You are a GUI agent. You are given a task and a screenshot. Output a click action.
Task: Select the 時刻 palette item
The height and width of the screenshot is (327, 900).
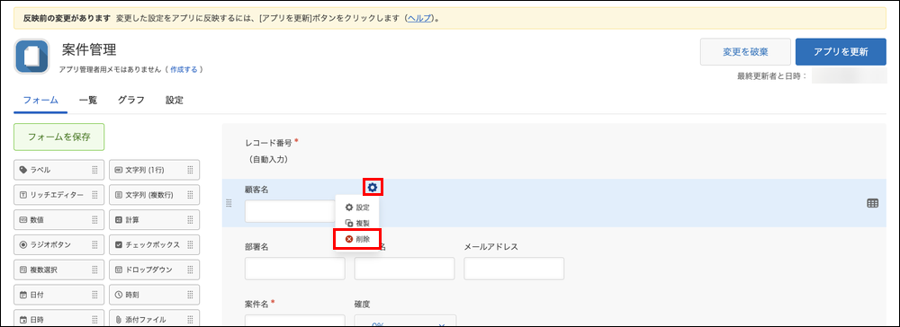155,295
